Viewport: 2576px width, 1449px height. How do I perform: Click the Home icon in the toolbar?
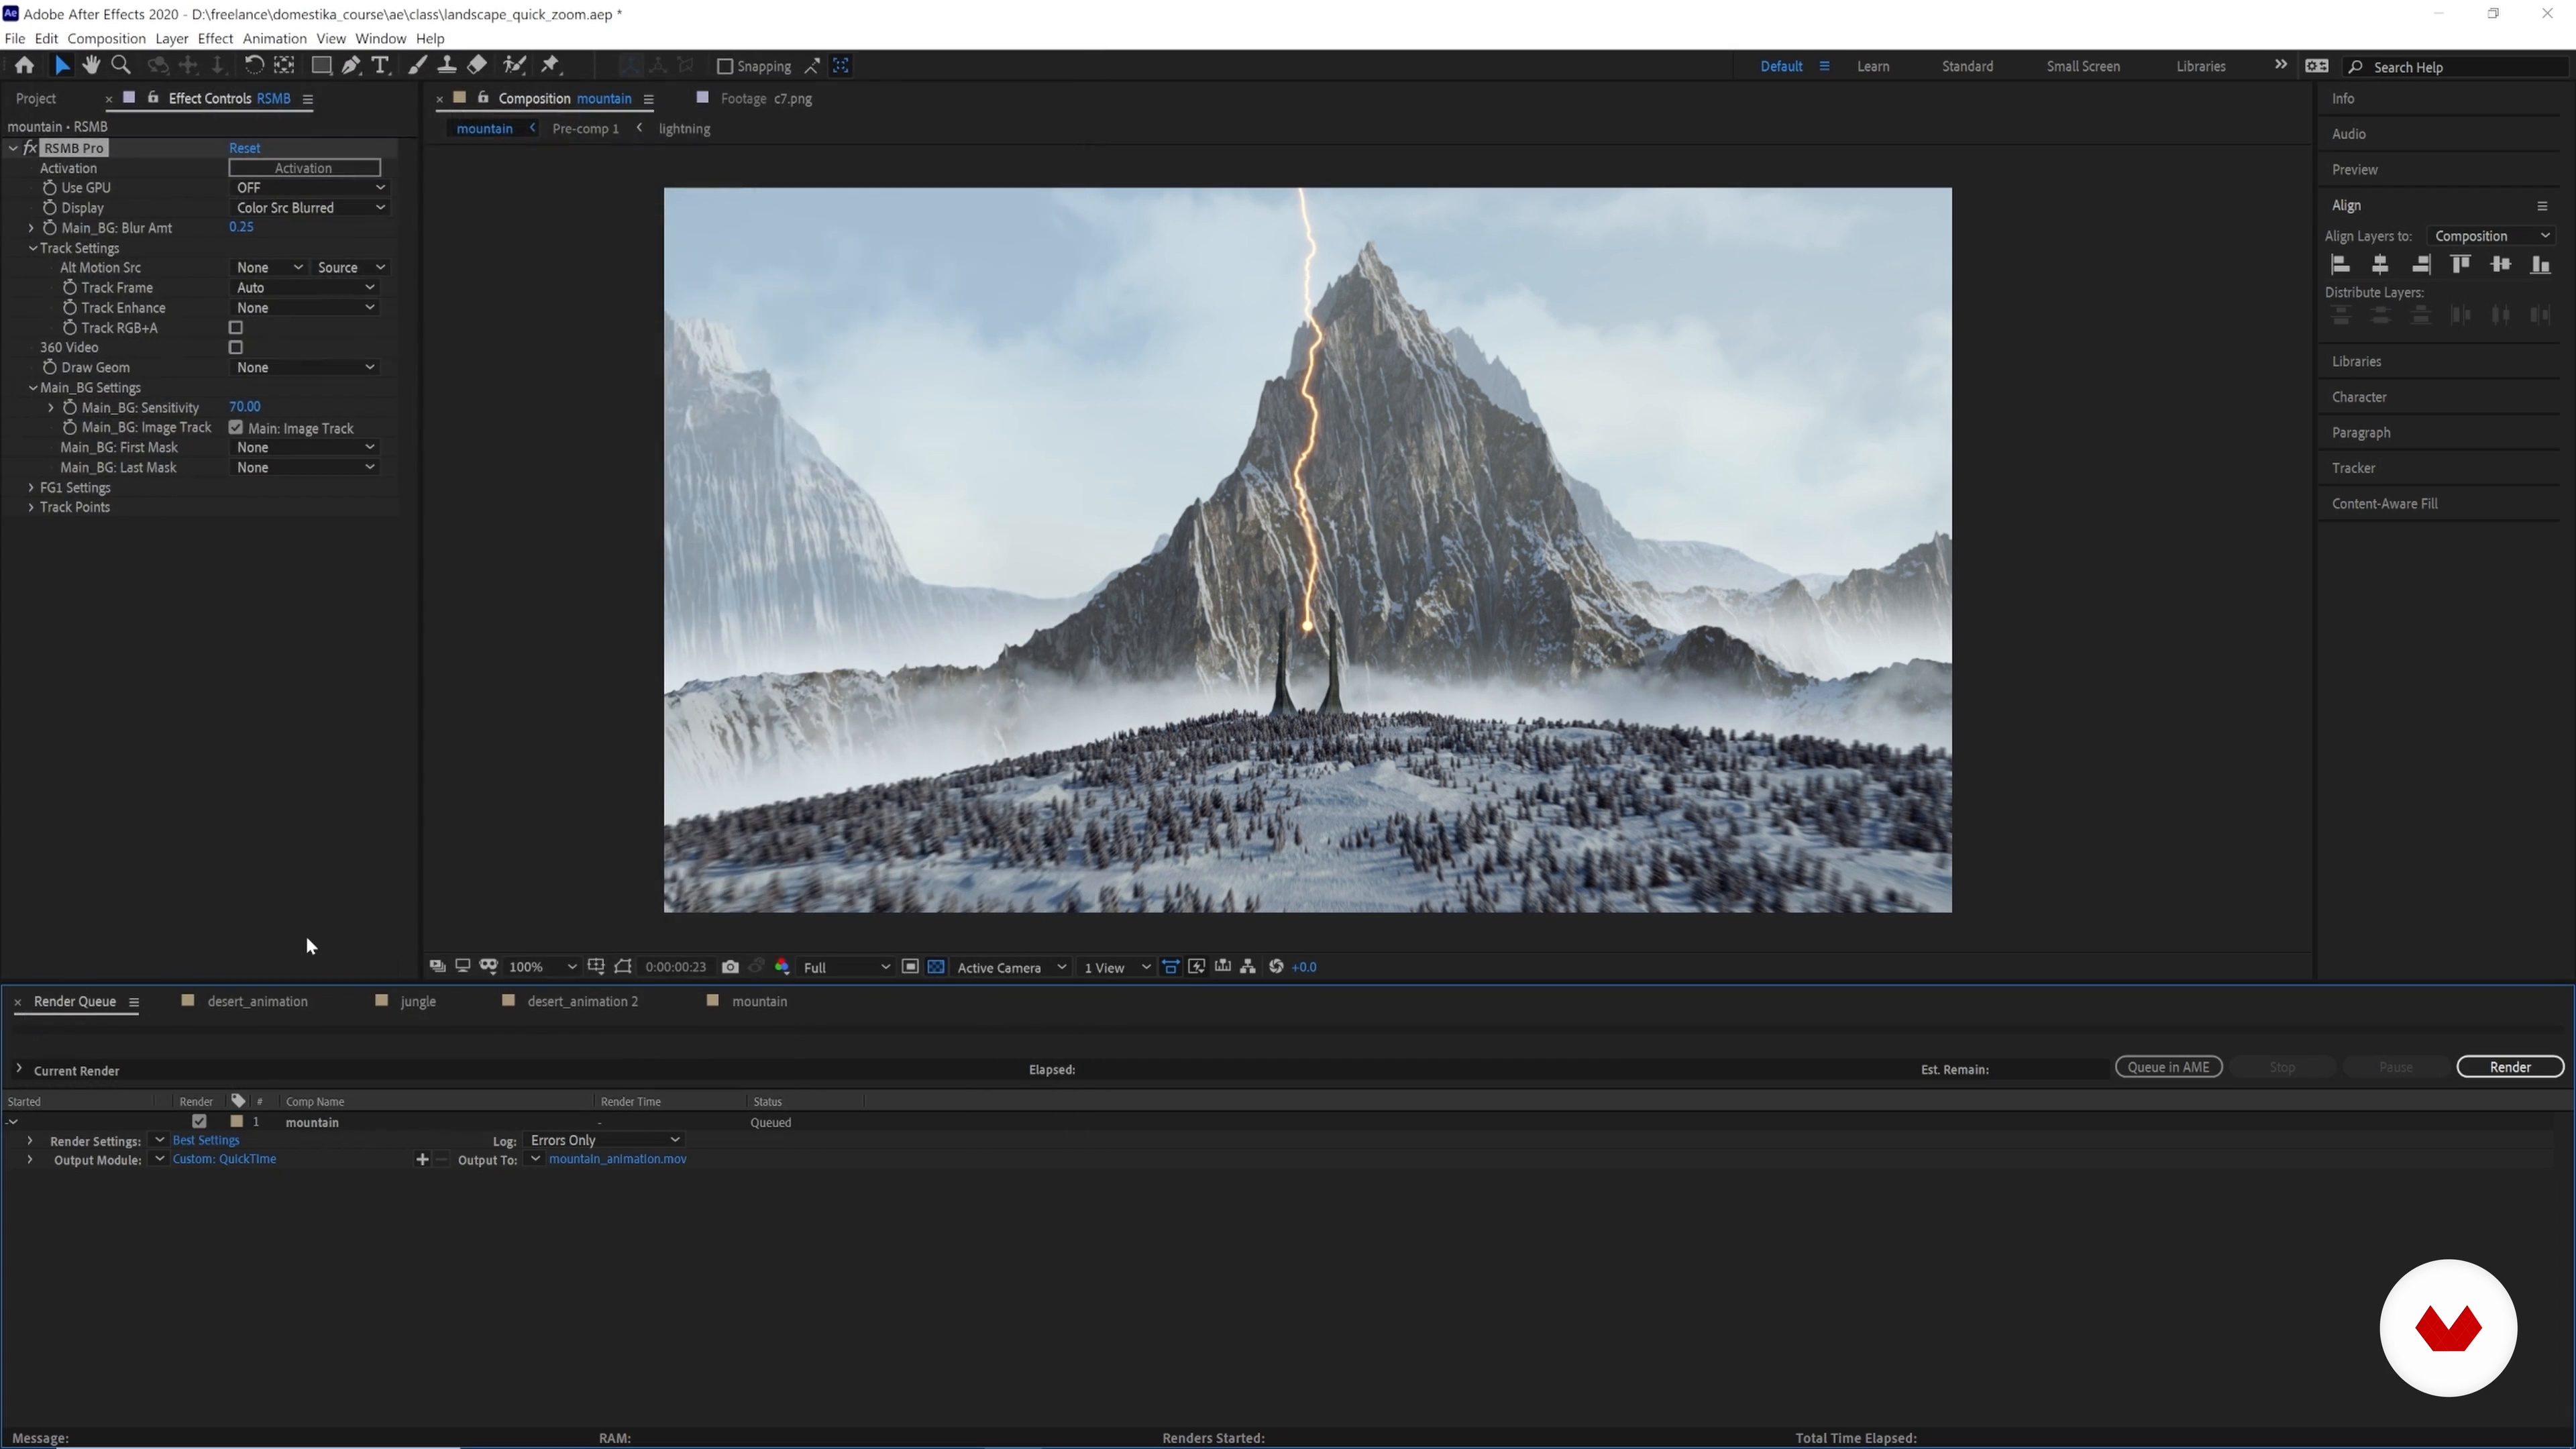pyautogui.click(x=24, y=66)
